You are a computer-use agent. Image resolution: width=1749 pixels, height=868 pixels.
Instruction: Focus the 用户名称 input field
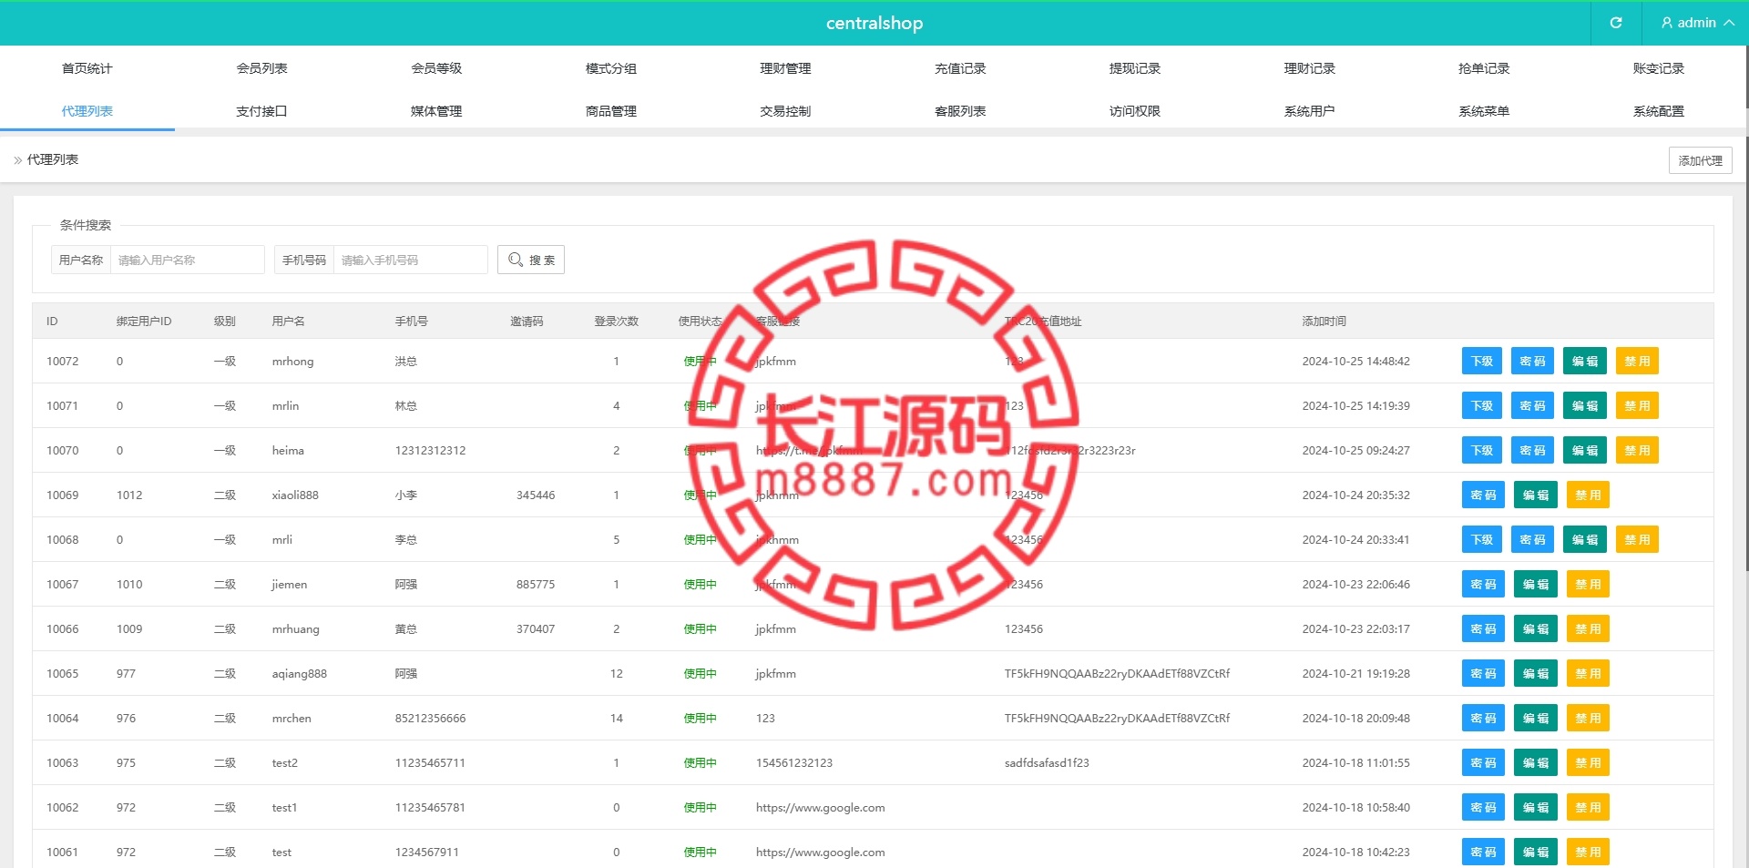(188, 260)
